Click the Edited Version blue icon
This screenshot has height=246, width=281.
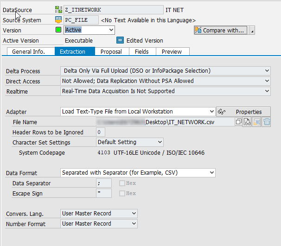tap(120, 40)
